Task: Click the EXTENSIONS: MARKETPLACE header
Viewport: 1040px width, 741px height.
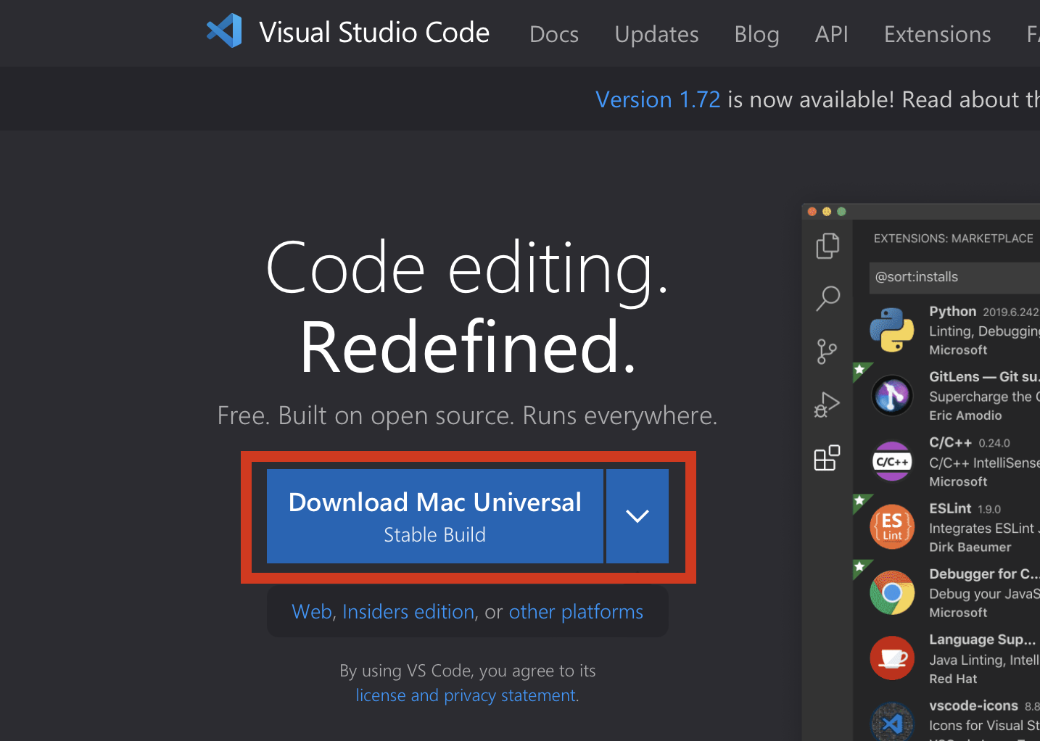Action: (x=953, y=239)
